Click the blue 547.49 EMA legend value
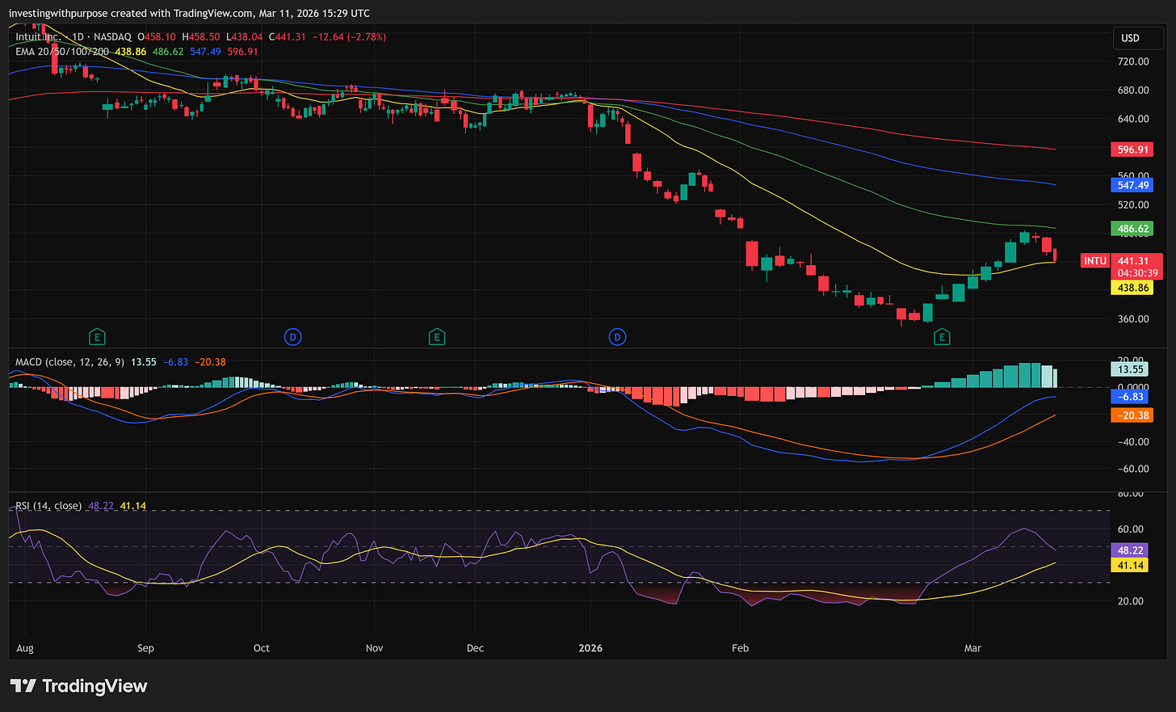This screenshot has width=1176, height=712. [x=205, y=52]
